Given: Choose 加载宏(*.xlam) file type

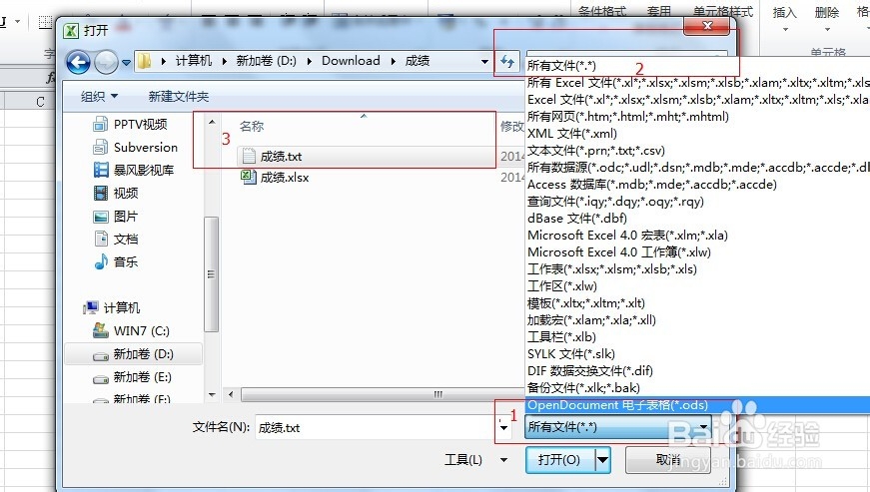Looking at the screenshot, I should click(x=697, y=320).
